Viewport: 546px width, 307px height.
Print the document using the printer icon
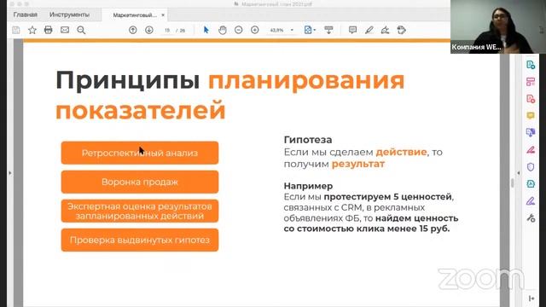[x=49, y=30]
